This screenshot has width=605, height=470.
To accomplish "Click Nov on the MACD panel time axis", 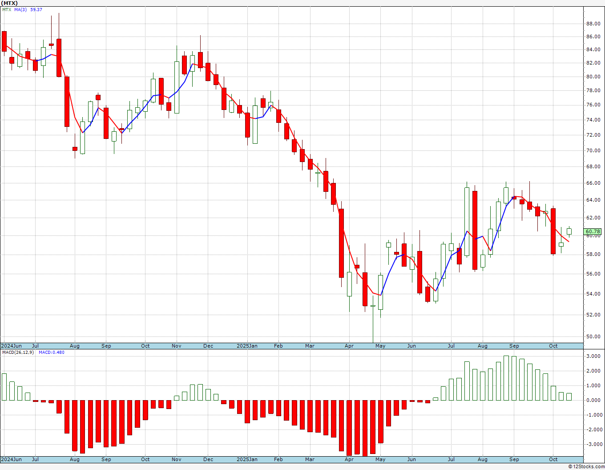I will pos(177,459).
